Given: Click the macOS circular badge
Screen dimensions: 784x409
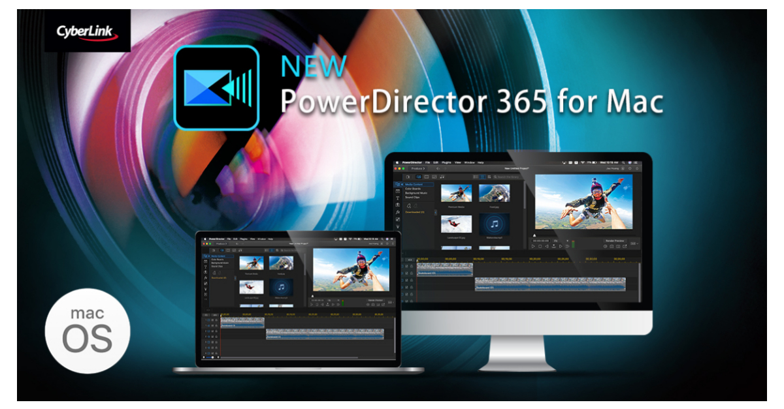Looking at the screenshot, I should tap(88, 330).
